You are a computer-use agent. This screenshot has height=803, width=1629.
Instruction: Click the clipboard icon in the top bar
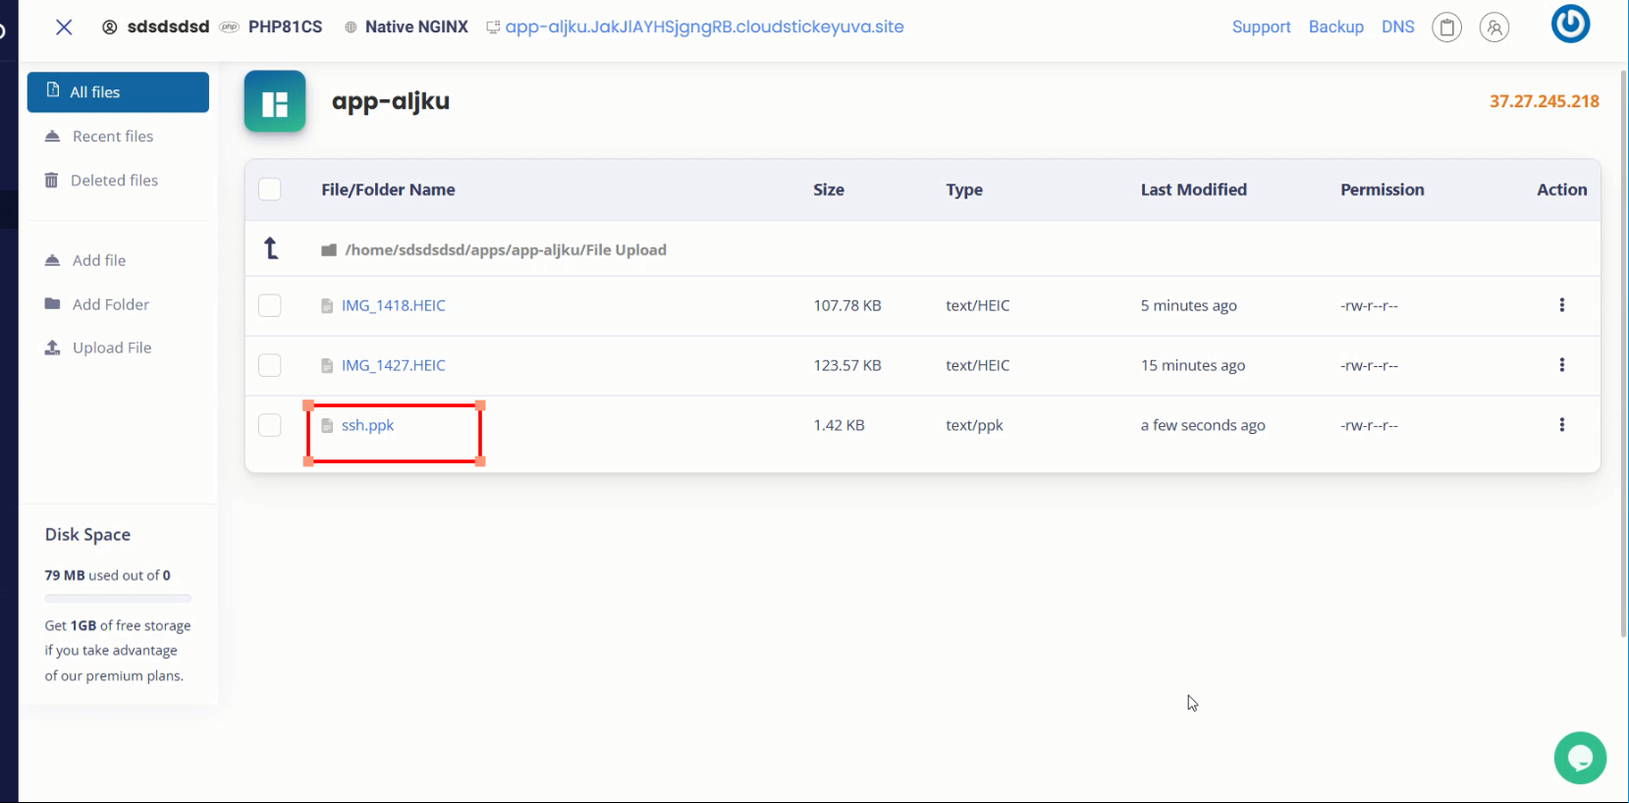pyautogui.click(x=1446, y=27)
